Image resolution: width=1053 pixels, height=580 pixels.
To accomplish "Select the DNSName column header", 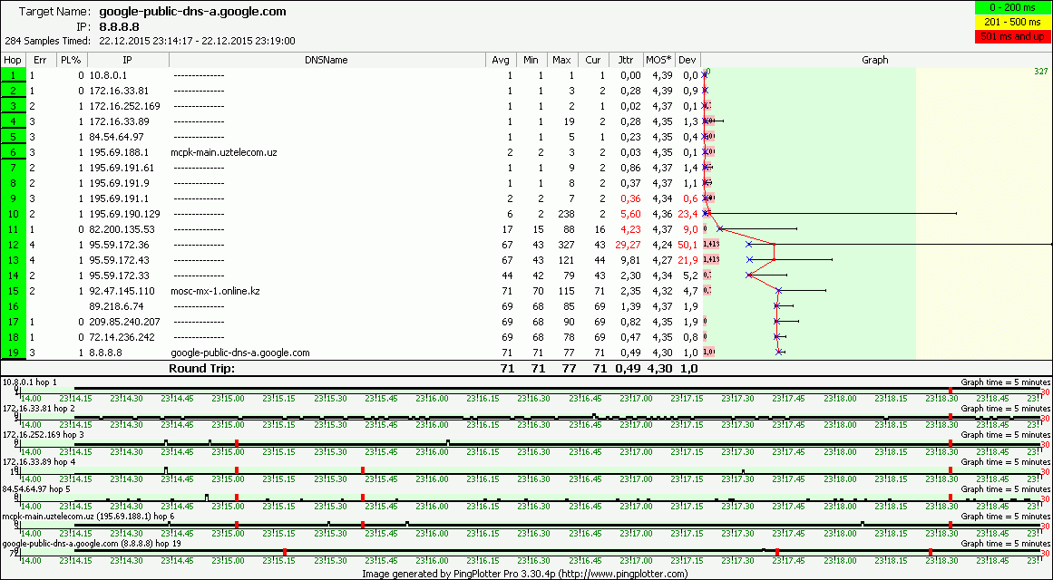I will click(327, 60).
